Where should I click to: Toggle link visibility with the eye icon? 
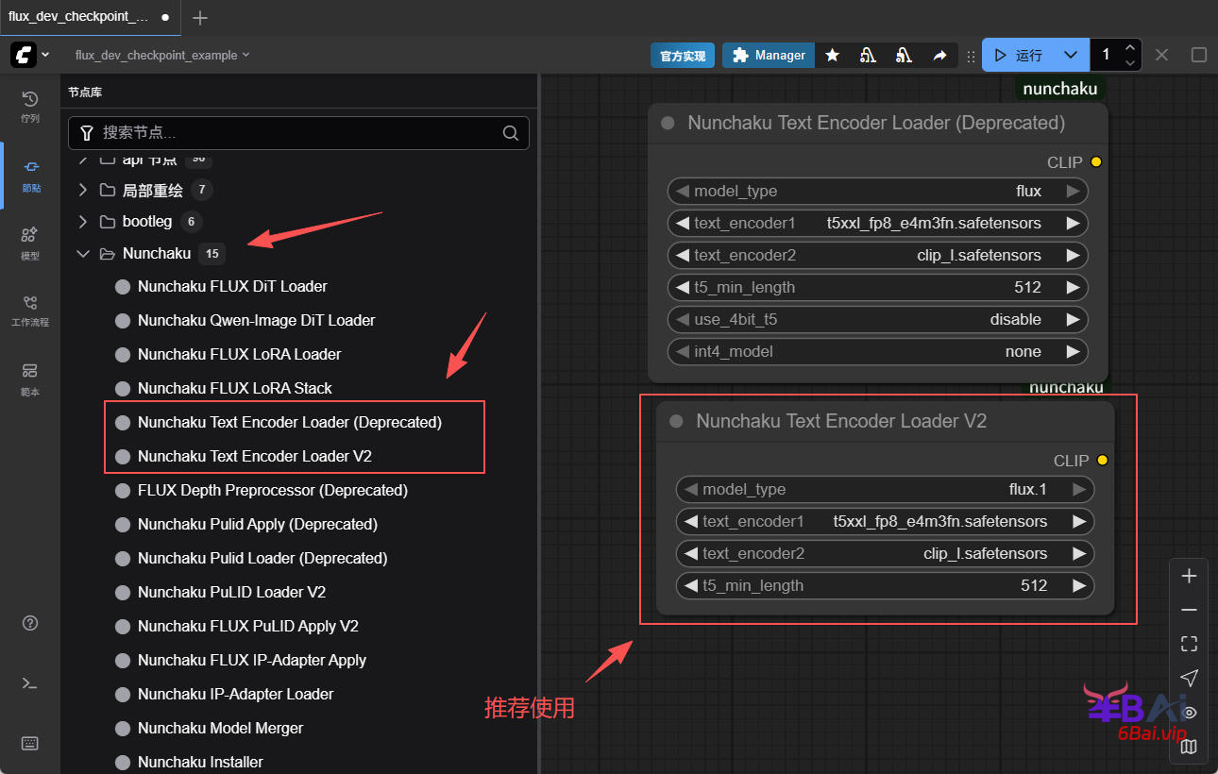pyautogui.click(x=1191, y=713)
